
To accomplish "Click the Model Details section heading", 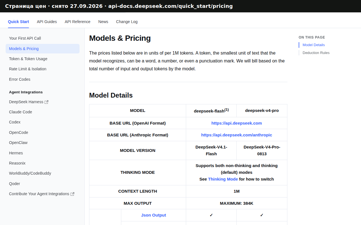I will tap(111, 95).
